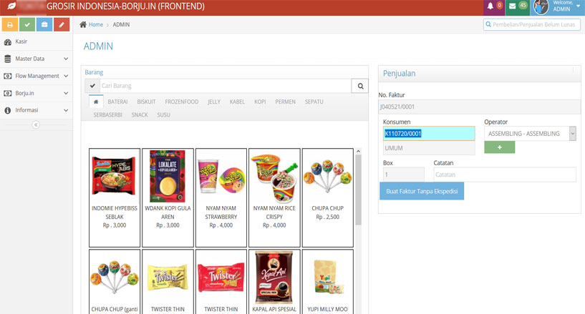Select the SNACK category tab
Image resolution: width=585 pixels, height=314 pixels.
pyautogui.click(x=140, y=115)
